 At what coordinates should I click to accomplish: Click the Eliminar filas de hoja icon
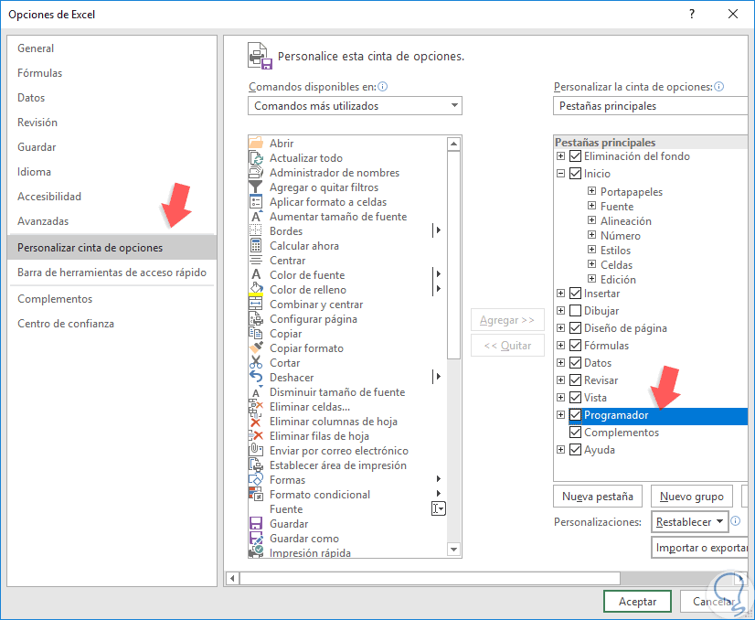pos(256,435)
